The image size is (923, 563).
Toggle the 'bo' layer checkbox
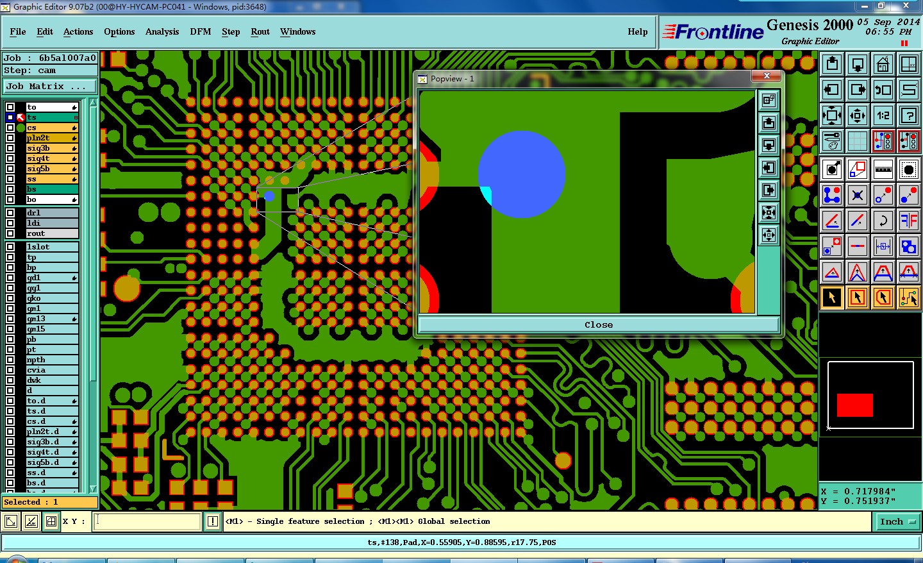tap(10, 199)
